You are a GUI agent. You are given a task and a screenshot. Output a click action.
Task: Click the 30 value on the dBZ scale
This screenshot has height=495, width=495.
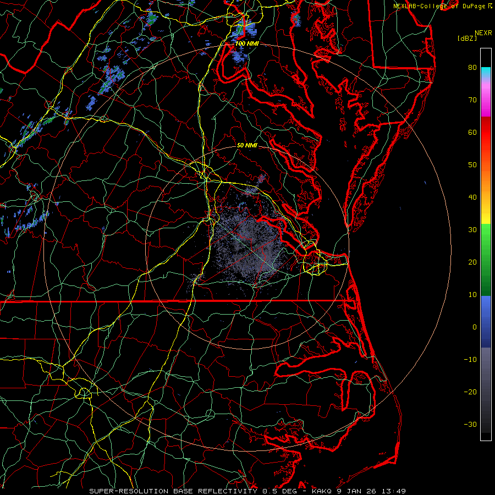tap(472, 229)
